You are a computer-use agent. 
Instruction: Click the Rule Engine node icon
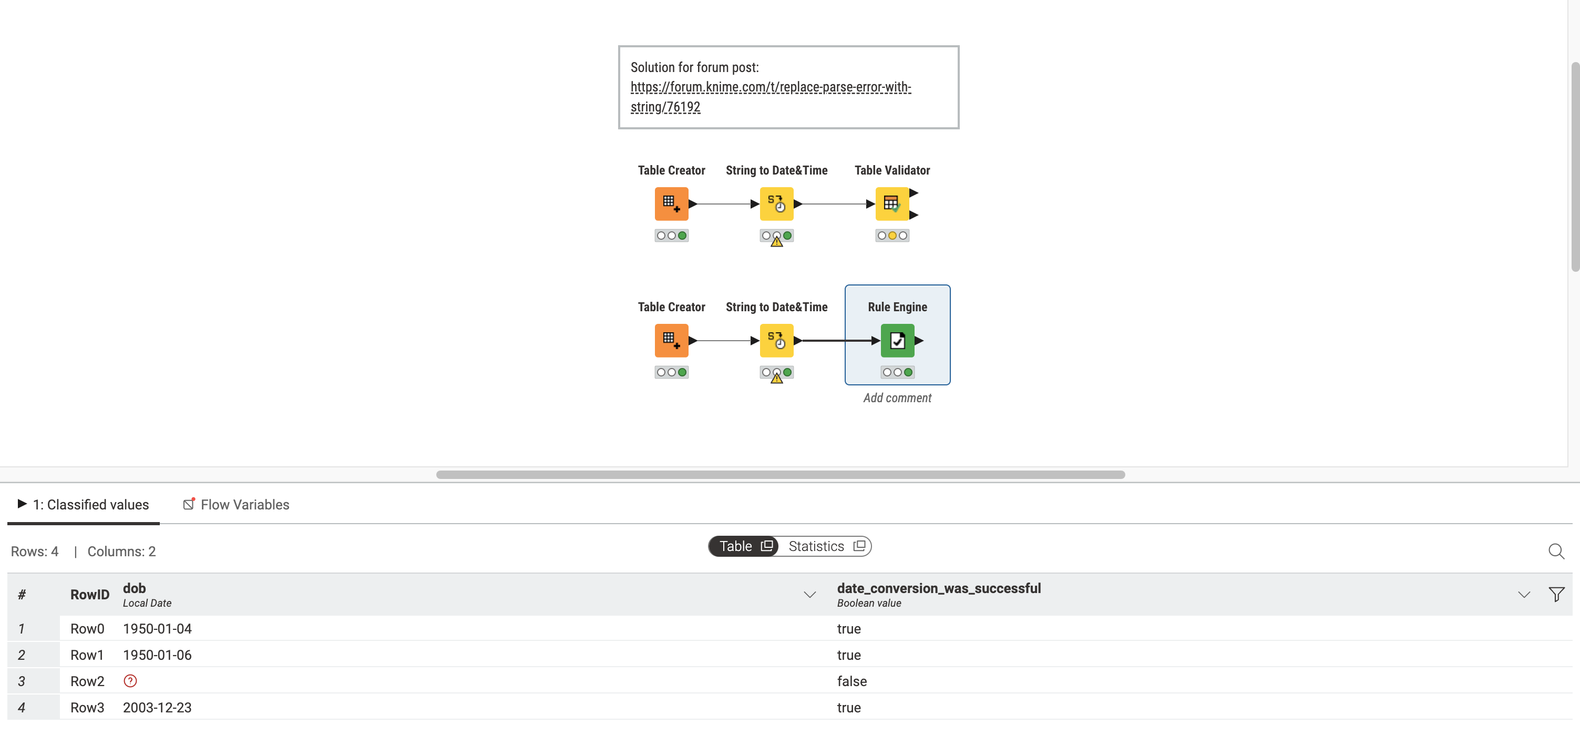tap(897, 341)
